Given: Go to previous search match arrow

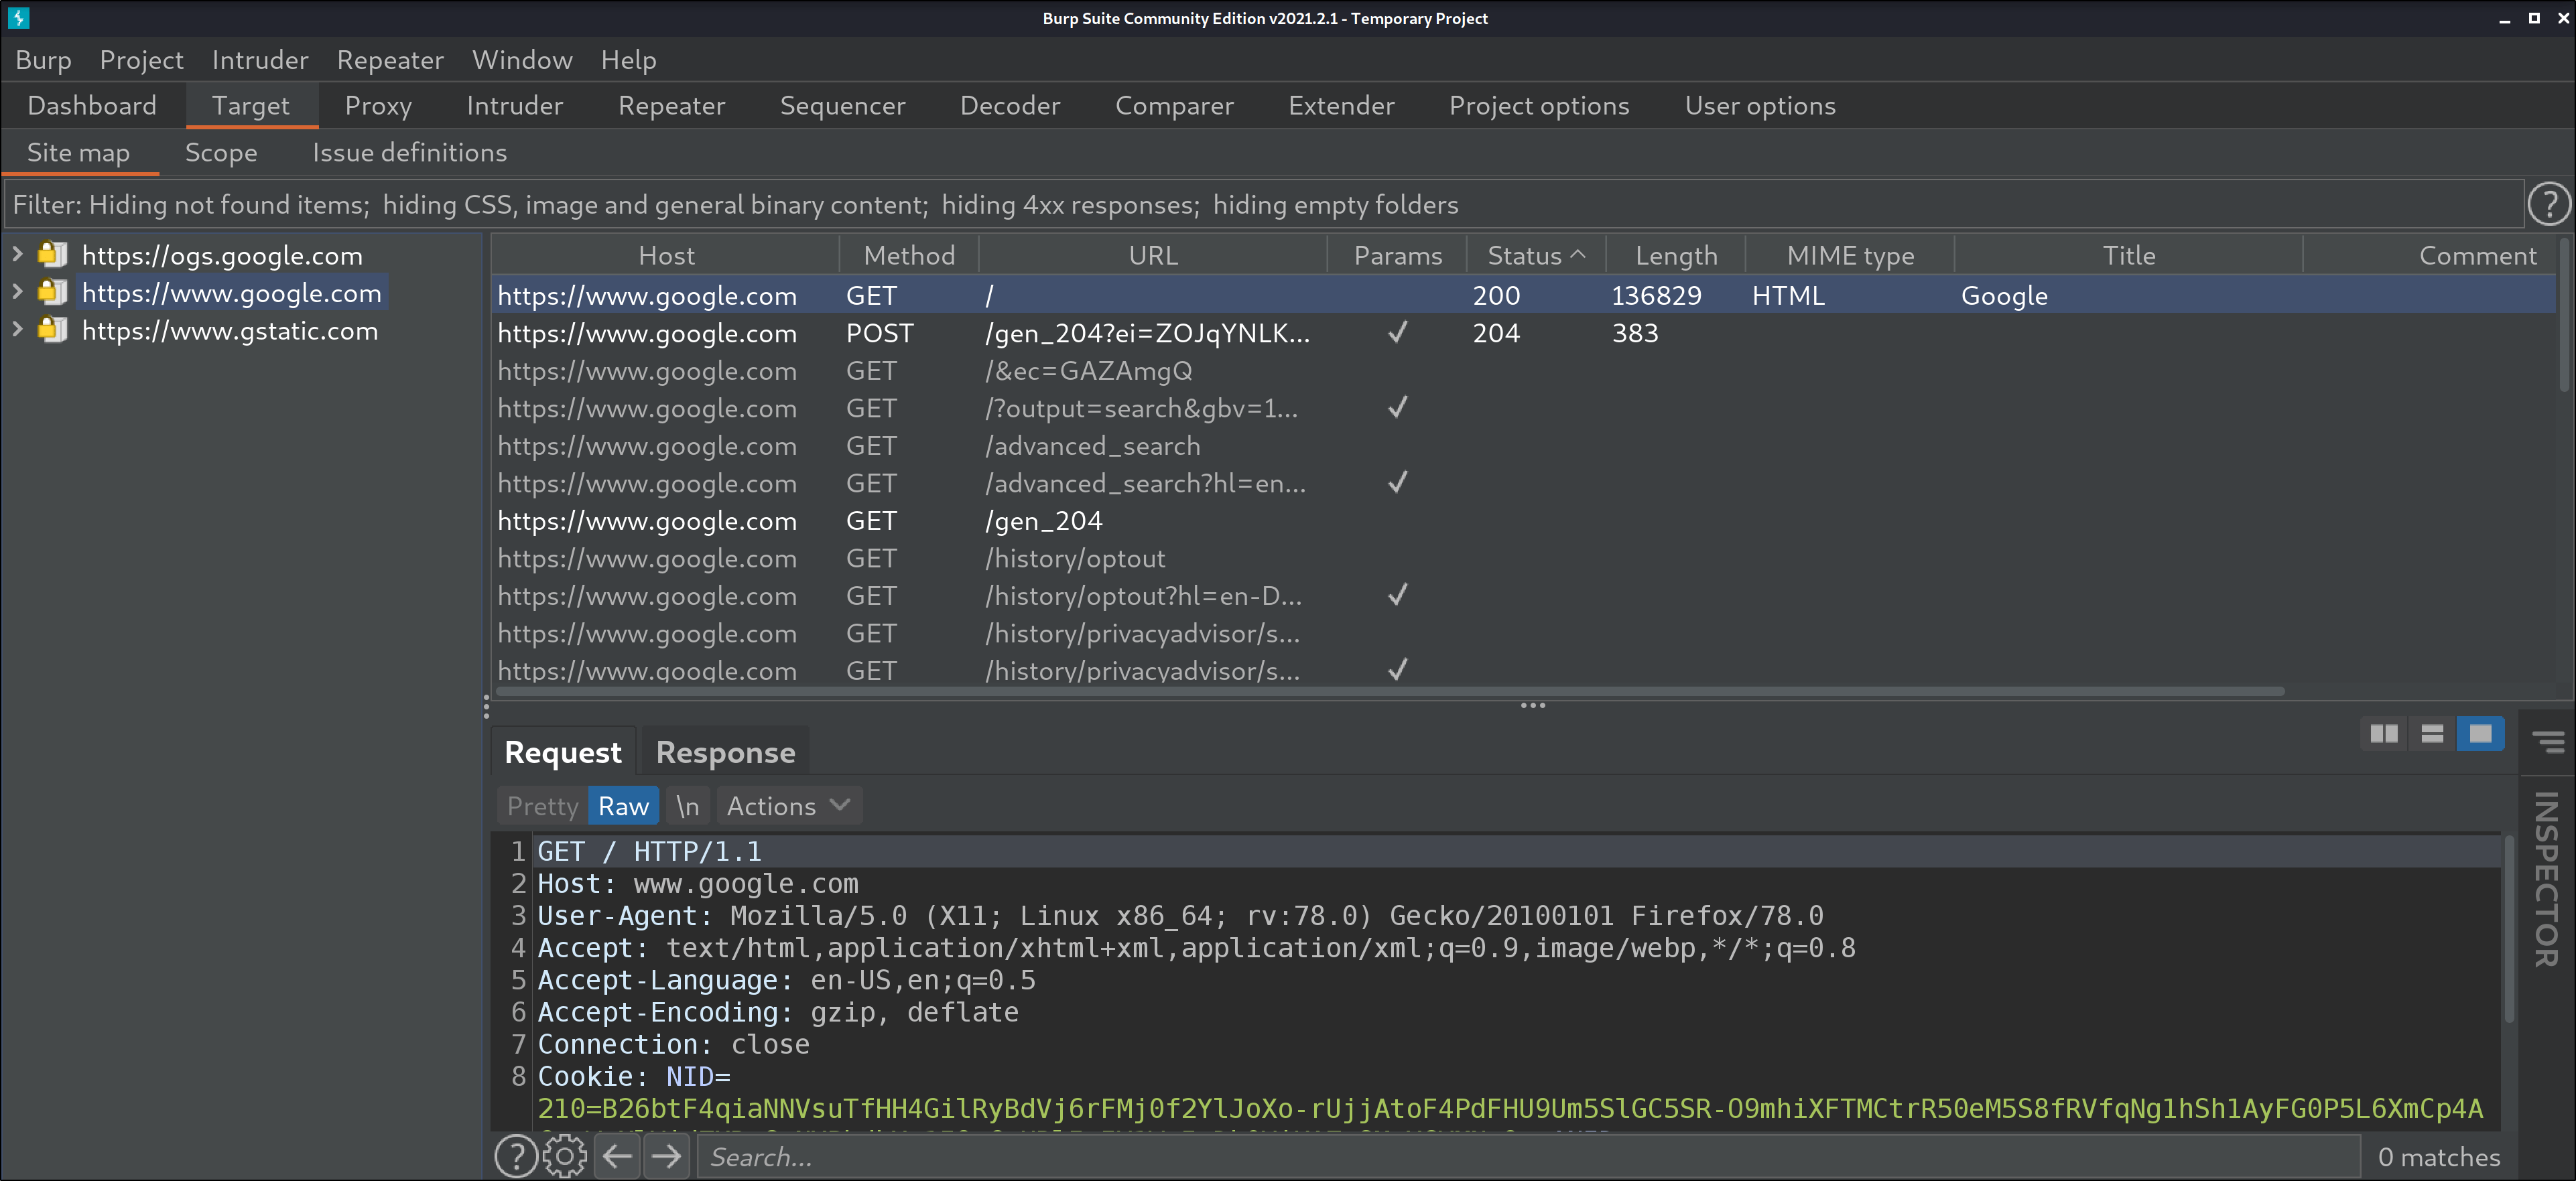Looking at the screenshot, I should pos(618,1157).
